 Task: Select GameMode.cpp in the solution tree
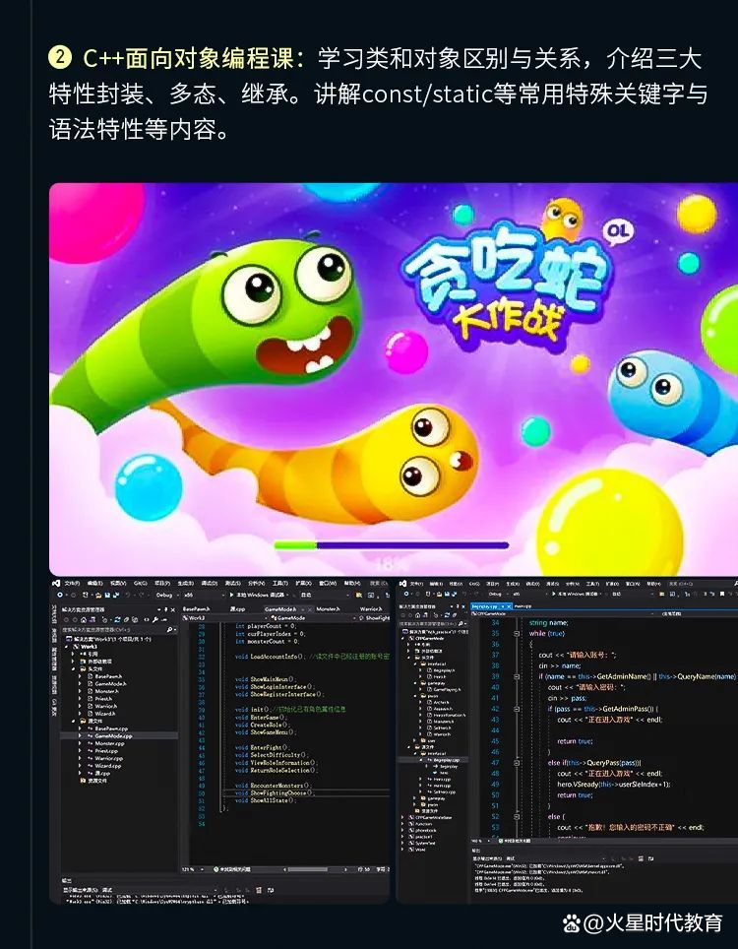click(112, 735)
